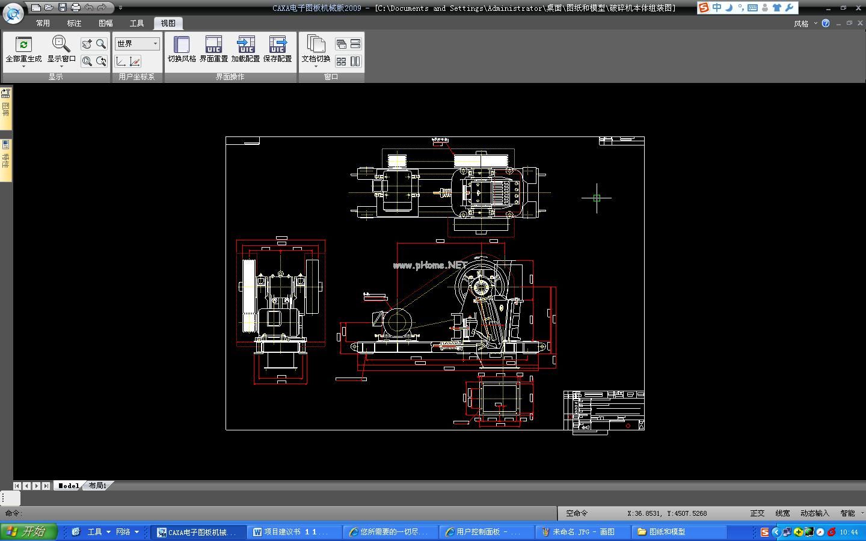Toggle 动态输入 dynamic input mode
866x541 pixels.
coord(814,513)
